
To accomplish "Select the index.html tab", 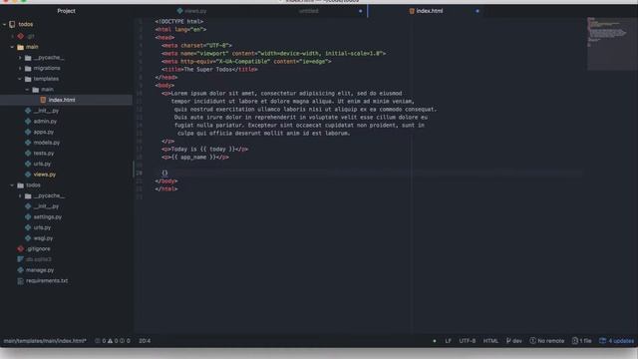I will 426,11.
